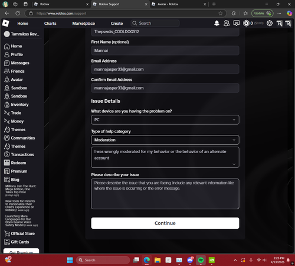This screenshot has height=266, width=295.
Task: Open New Tools for Parents blog post
Action: 20,206
